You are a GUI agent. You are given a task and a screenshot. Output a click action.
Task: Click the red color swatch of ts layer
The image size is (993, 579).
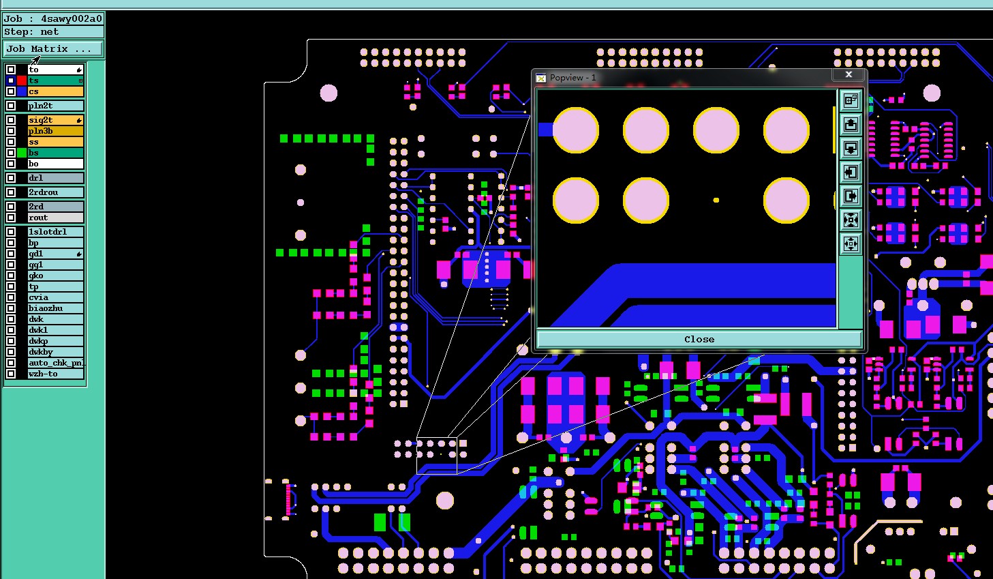tap(22, 80)
